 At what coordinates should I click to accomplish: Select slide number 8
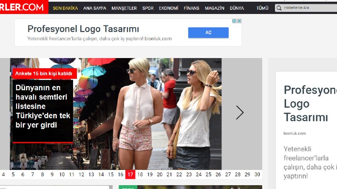pos(42,175)
